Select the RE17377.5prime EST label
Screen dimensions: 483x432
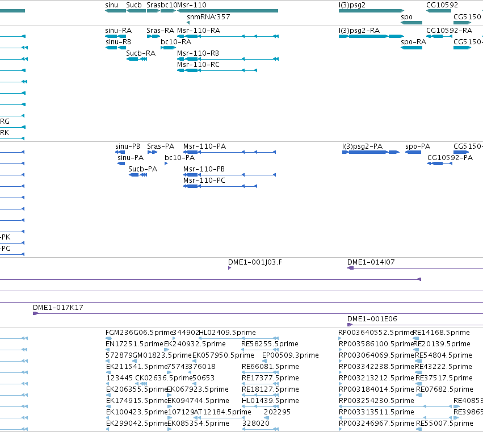271,378
